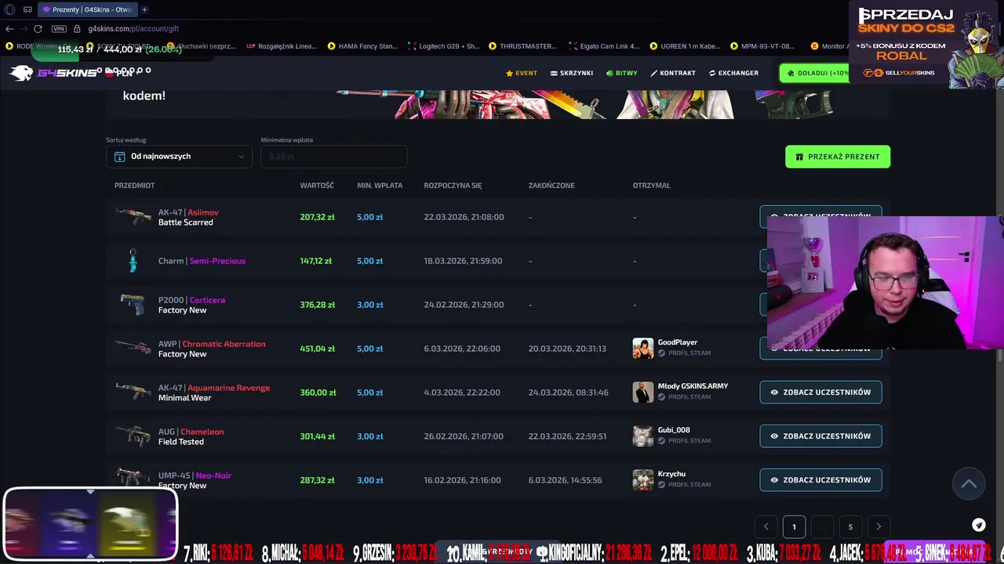Open KONTRAKT page
The width and height of the screenshot is (1004, 564).
673,73
